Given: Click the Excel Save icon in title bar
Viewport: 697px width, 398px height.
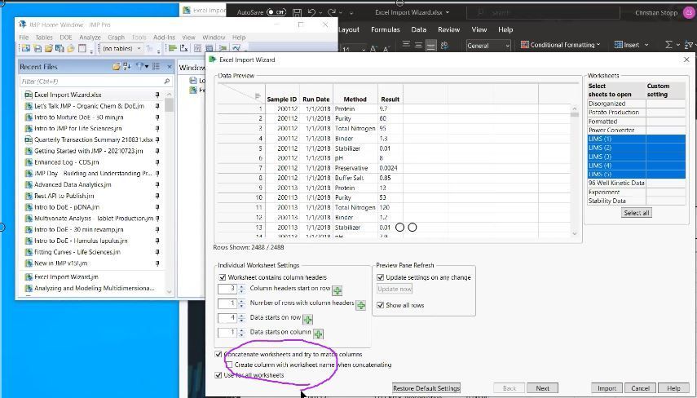Looking at the screenshot, I should (298, 12).
